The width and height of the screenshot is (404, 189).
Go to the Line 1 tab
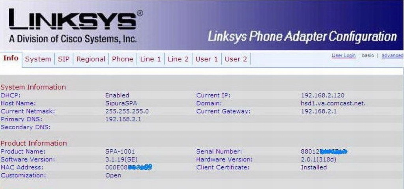[150, 59]
